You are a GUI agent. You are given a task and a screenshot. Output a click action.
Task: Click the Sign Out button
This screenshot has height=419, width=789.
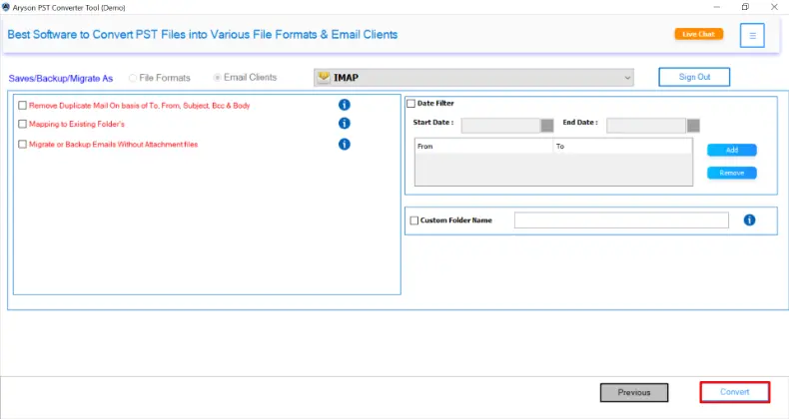pyautogui.click(x=694, y=77)
